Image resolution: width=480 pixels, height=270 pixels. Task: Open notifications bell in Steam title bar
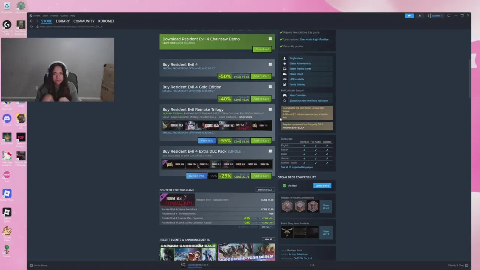click(x=420, y=16)
